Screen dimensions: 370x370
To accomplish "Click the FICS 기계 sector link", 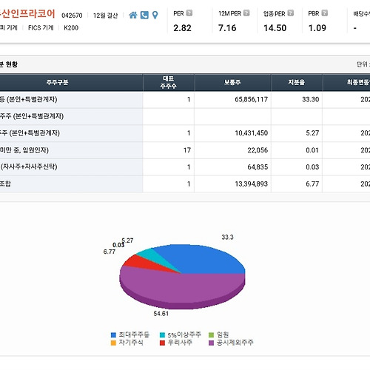I will pyautogui.click(x=41, y=27).
